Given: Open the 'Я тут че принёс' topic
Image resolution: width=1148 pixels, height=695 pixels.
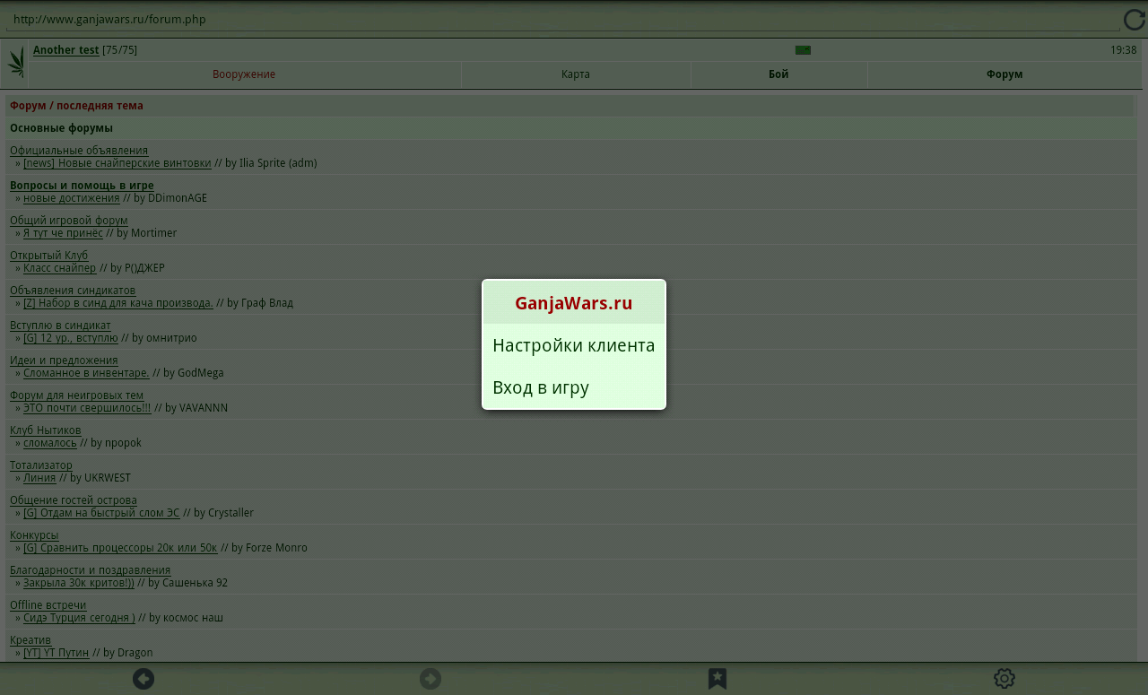Looking at the screenshot, I should (x=63, y=233).
